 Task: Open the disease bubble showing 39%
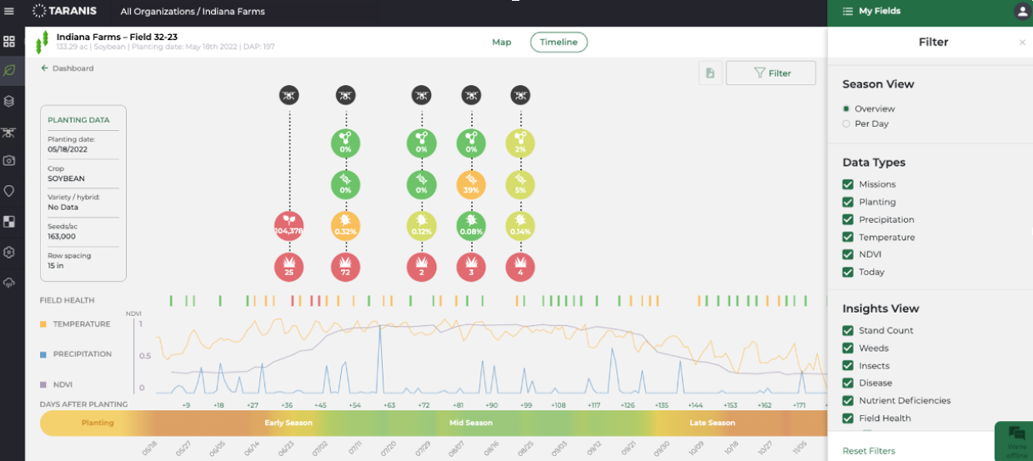(x=471, y=184)
